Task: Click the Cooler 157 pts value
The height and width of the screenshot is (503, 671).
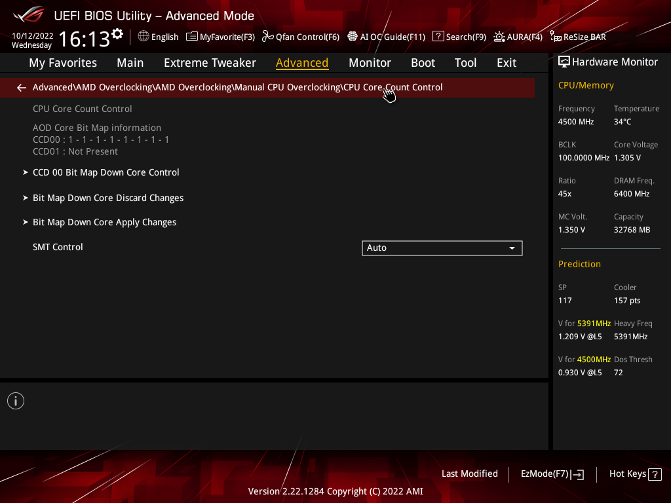Action: pos(627,301)
